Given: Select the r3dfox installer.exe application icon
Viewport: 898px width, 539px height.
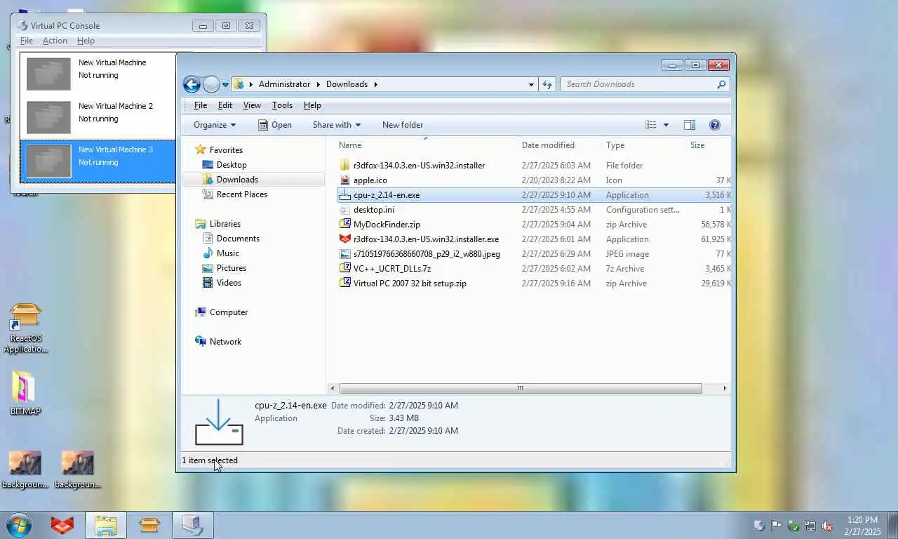Looking at the screenshot, I should coord(344,239).
